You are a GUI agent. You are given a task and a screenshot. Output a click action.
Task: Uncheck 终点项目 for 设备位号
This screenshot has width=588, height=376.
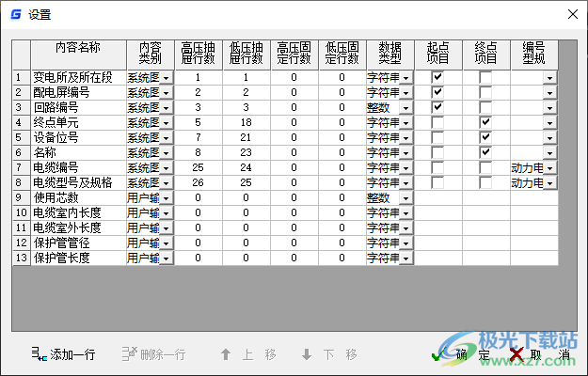485,137
